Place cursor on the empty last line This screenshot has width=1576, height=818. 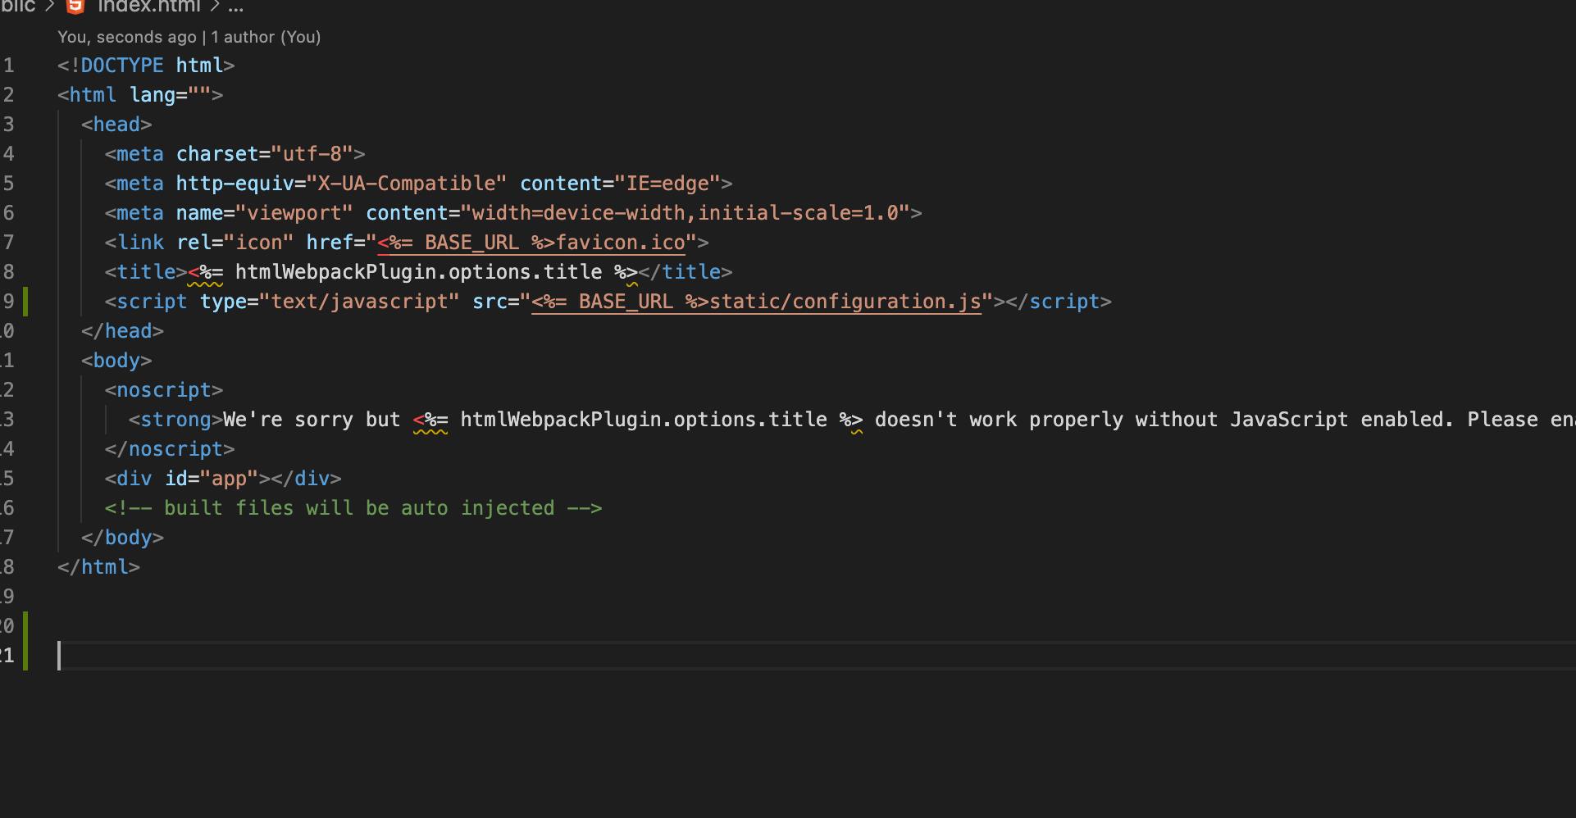tap(816, 656)
